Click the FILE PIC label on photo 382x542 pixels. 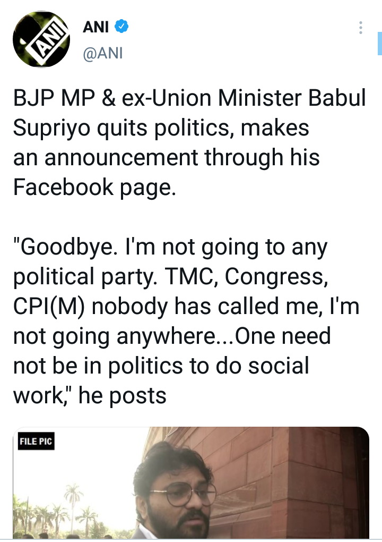coord(37,441)
